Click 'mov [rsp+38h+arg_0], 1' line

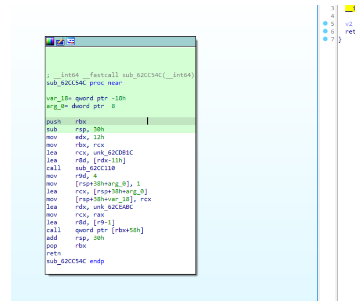pyautogui.click(x=93, y=184)
